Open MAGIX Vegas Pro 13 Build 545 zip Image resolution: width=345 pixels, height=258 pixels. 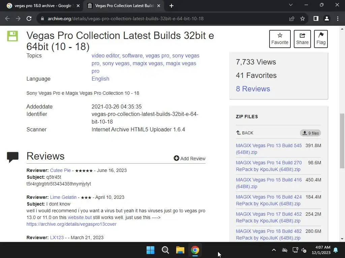click(269, 149)
